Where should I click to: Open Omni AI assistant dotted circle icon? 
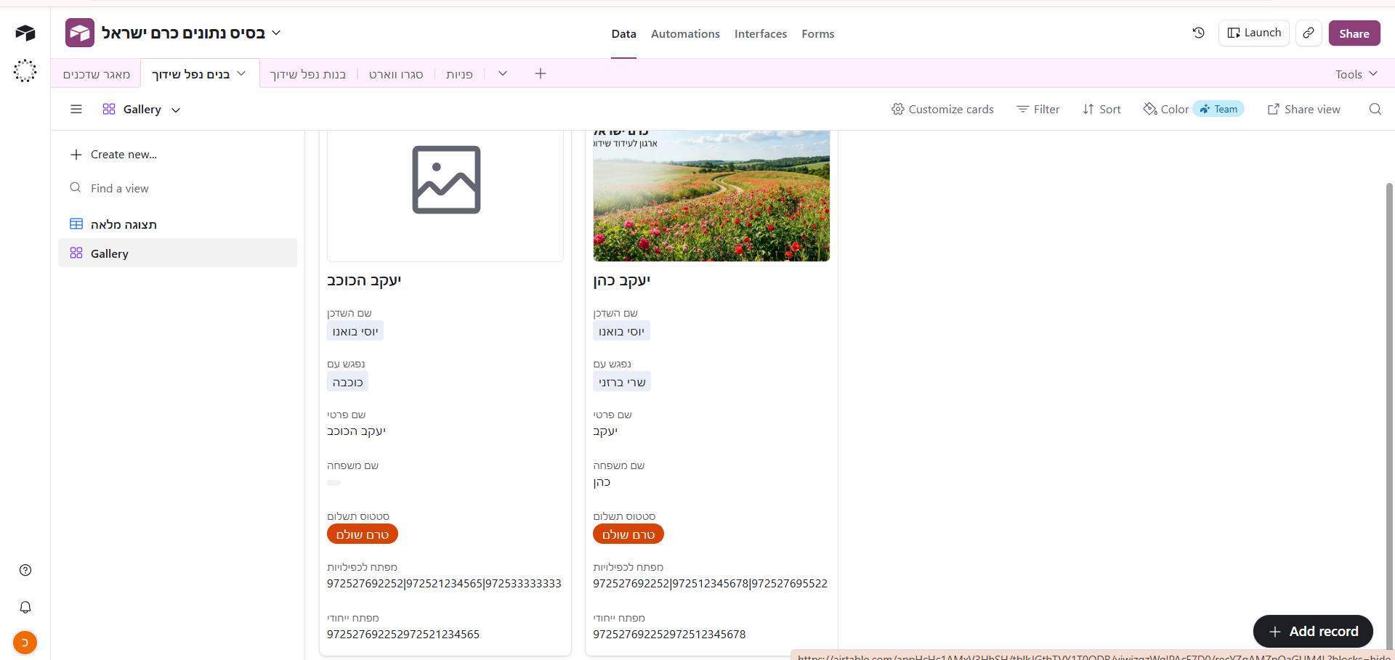[25, 70]
